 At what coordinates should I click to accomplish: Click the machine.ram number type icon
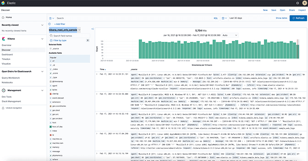51,143
